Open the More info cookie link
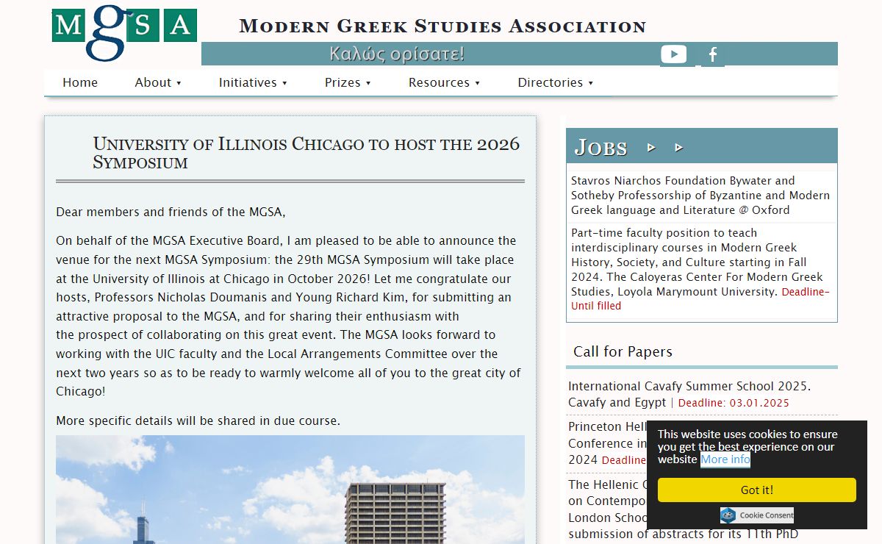 coord(725,459)
